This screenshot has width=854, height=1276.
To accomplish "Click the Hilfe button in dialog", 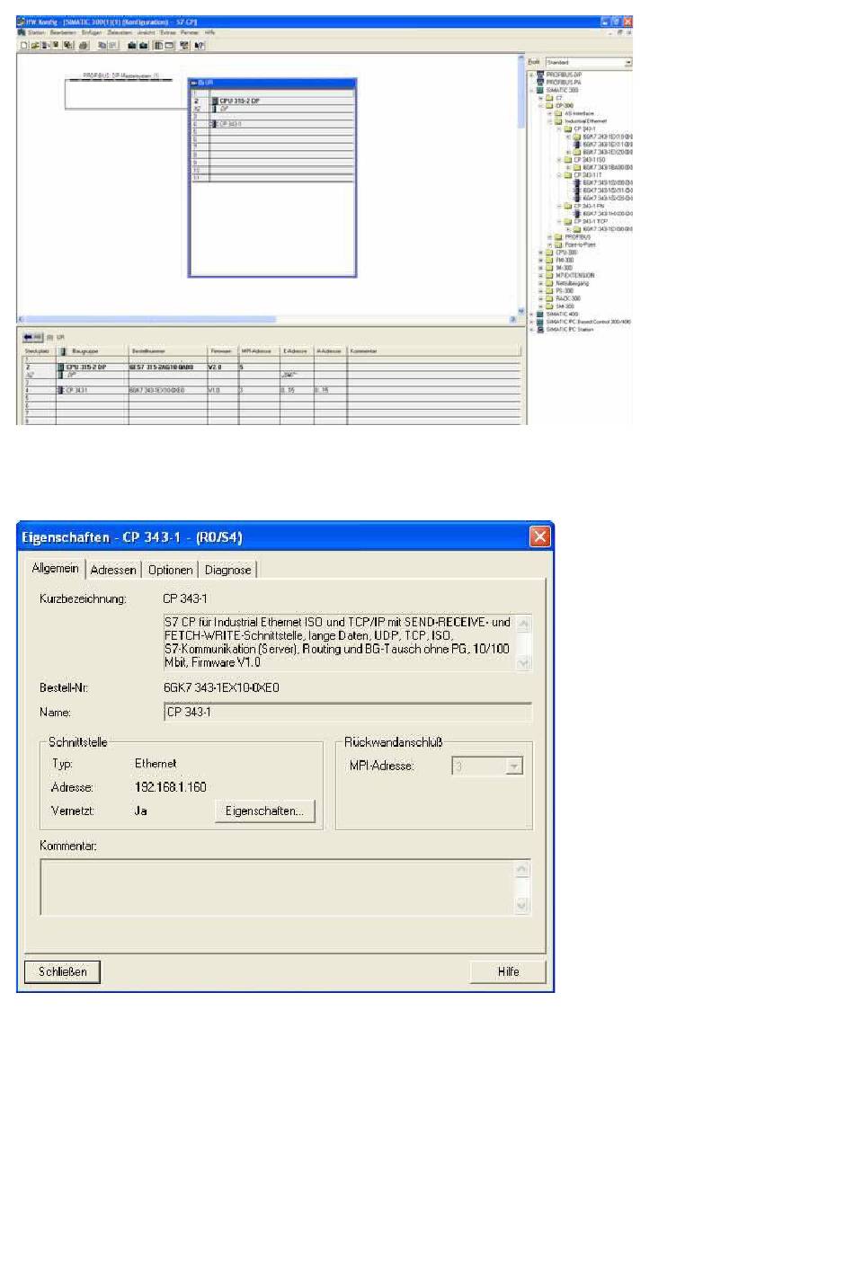I will click(x=508, y=971).
